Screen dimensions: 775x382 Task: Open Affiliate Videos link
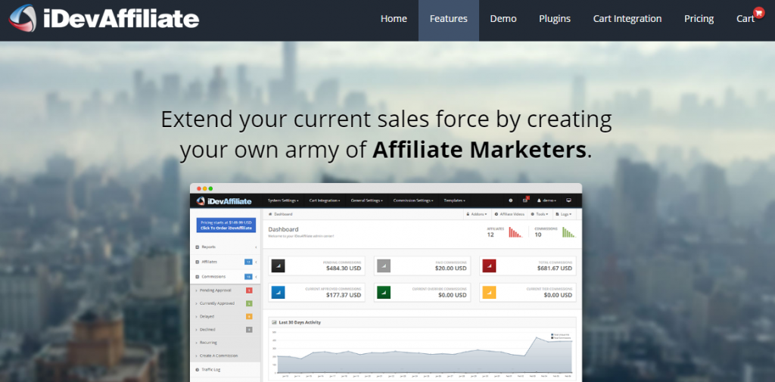(509, 214)
